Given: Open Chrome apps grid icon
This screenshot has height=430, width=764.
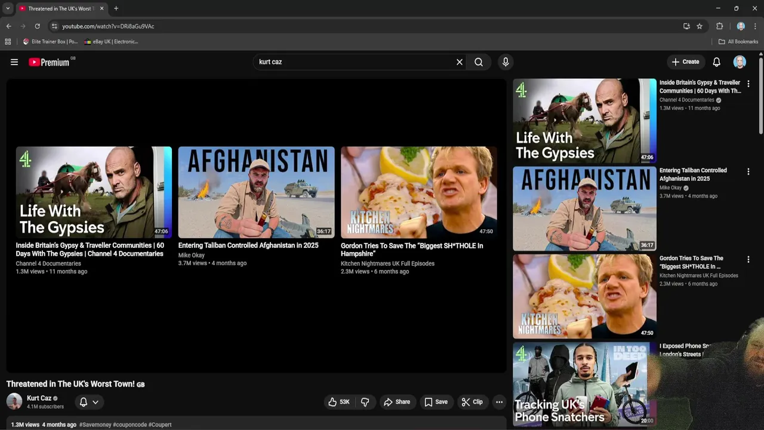Looking at the screenshot, I should pyautogui.click(x=8, y=42).
